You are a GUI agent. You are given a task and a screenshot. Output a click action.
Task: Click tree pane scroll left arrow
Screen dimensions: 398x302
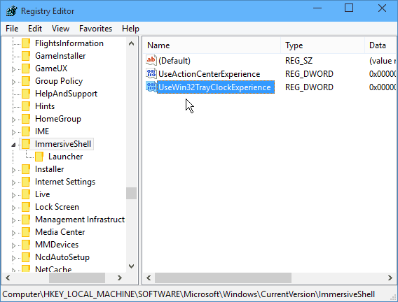(8, 278)
